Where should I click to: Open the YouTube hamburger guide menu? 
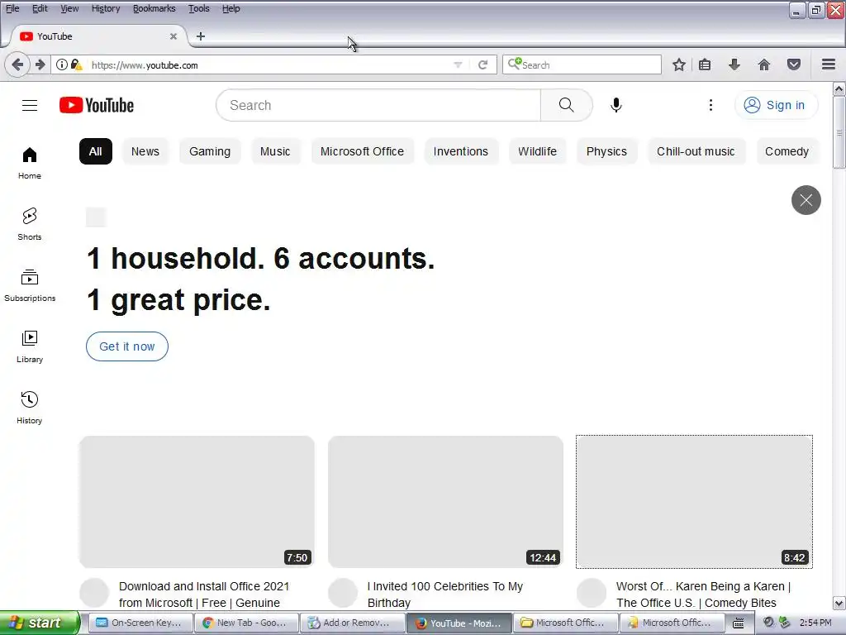click(30, 105)
